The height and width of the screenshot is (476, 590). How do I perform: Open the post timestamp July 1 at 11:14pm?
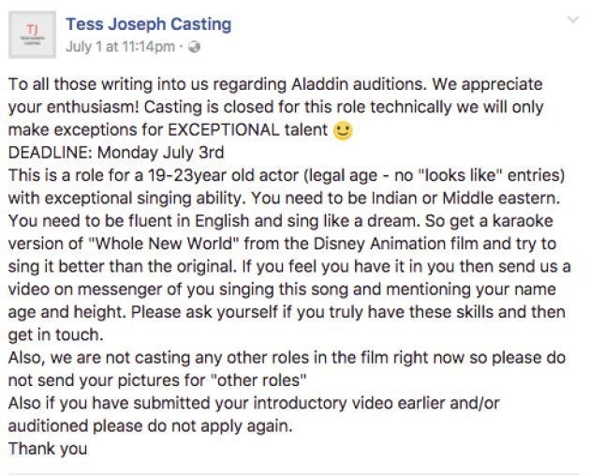pos(120,47)
